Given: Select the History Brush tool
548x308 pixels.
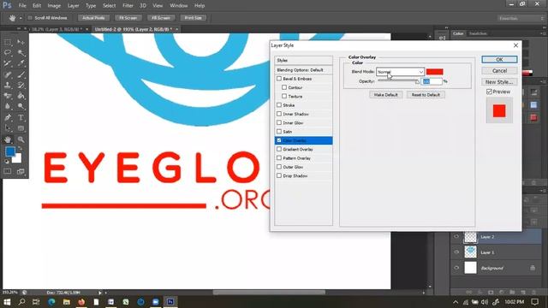Looking at the screenshot, I should coord(21,86).
